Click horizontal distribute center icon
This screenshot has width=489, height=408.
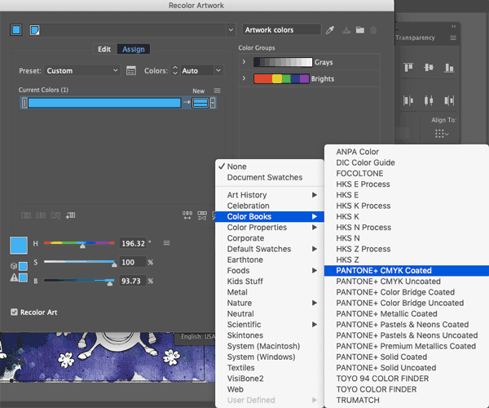pos(429,100)
